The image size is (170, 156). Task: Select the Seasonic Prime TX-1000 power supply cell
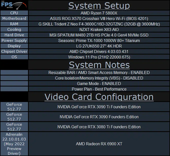[x=99, y=40]
